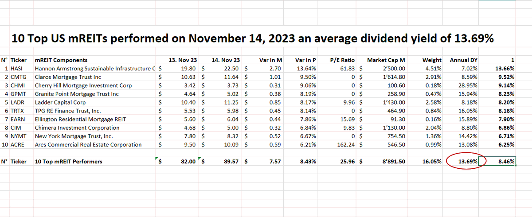
Task: Select the CIM ticker cell
Action: click(x=16, y=128)
